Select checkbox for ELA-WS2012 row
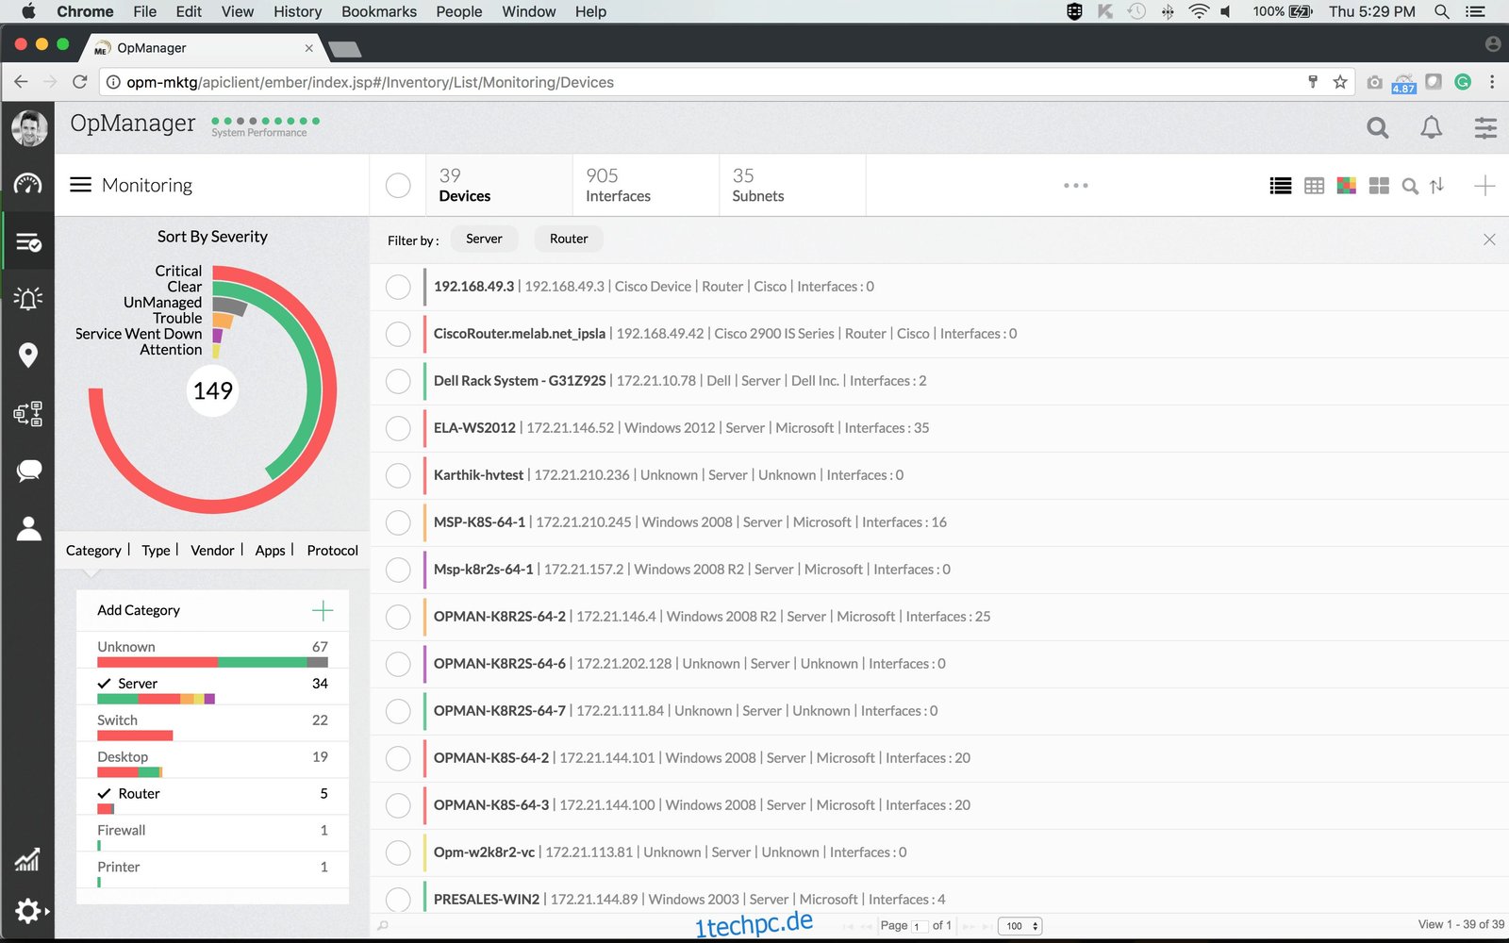This screenshot has height=943, width=1509. pos(398,428)
